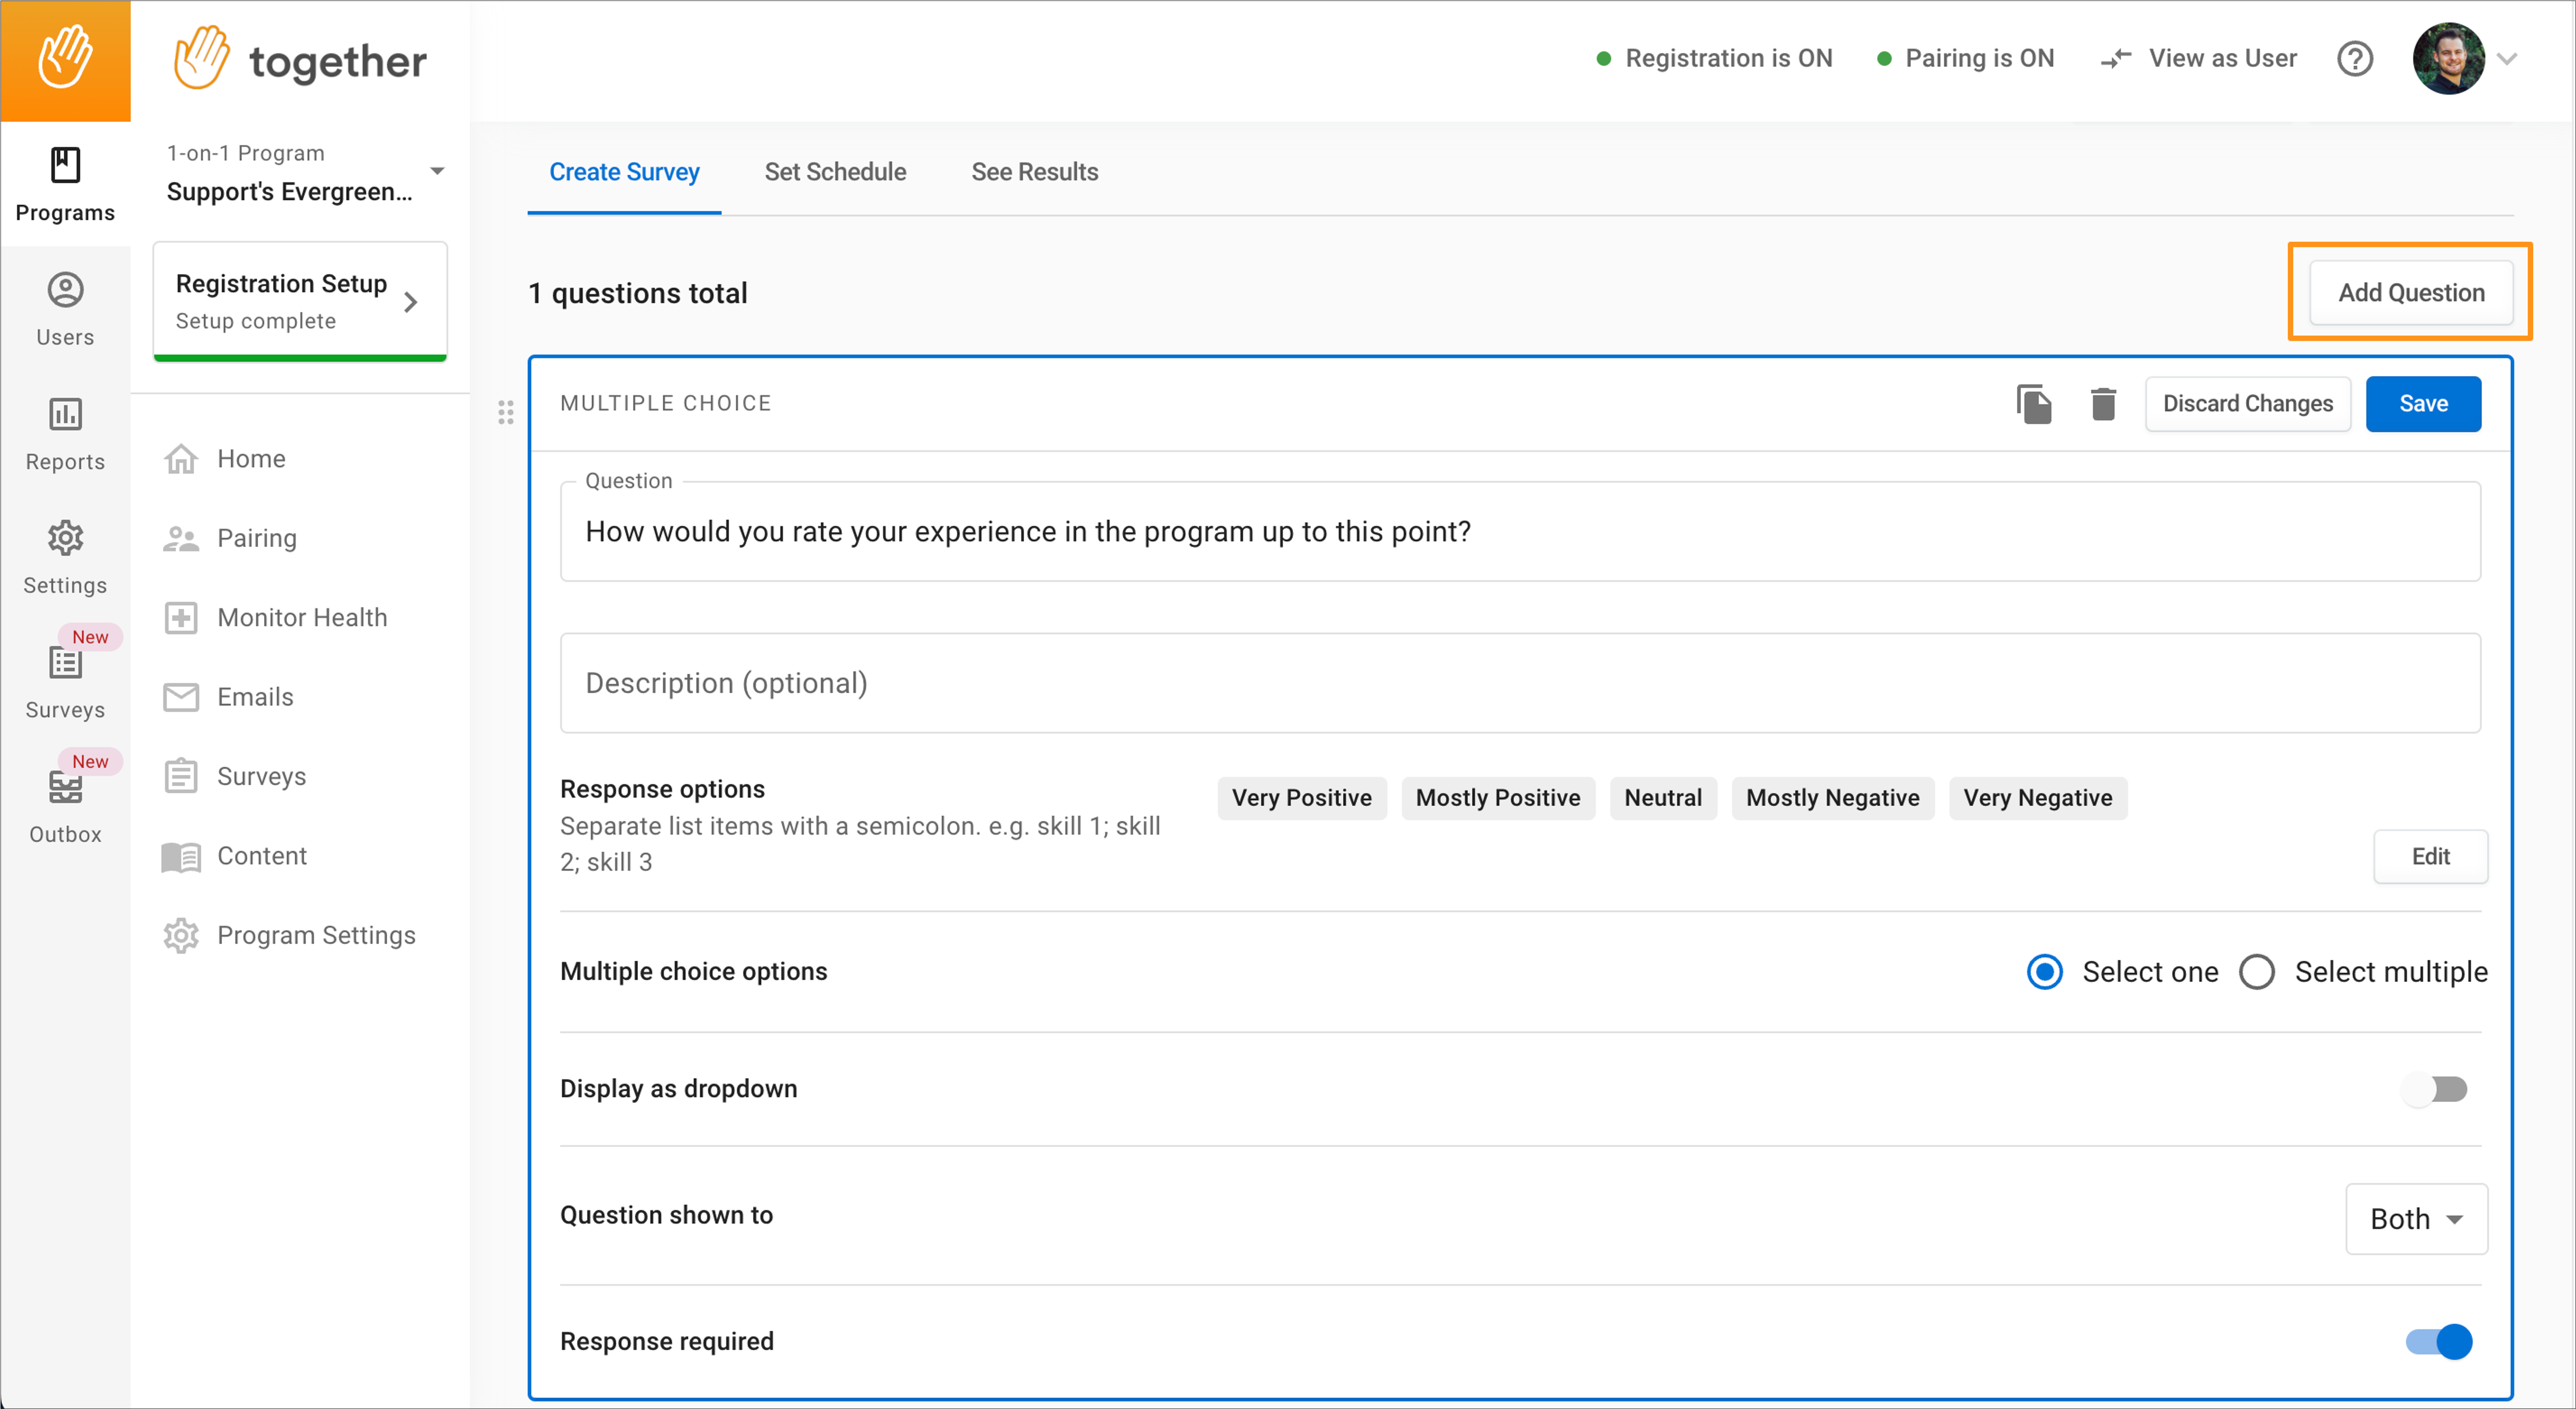This screenshot has height=1409, width=2576.
Task: Open Settings gear in the left rail
Action: tap(65, 558)
